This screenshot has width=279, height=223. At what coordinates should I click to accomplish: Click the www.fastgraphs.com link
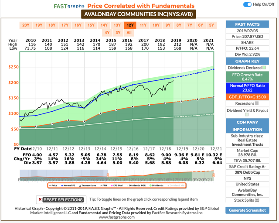(117, 217)
